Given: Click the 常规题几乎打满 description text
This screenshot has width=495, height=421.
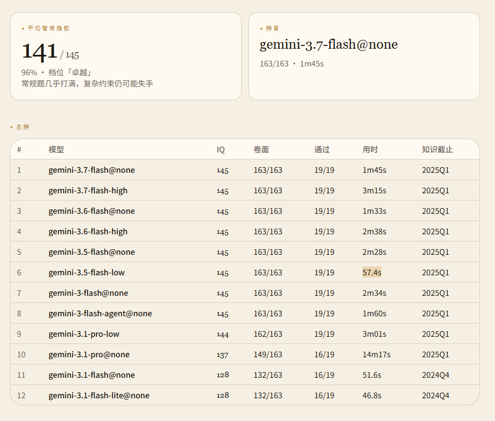Looking at the screenshot, I should pyautogui.click(x=87, y=84).
